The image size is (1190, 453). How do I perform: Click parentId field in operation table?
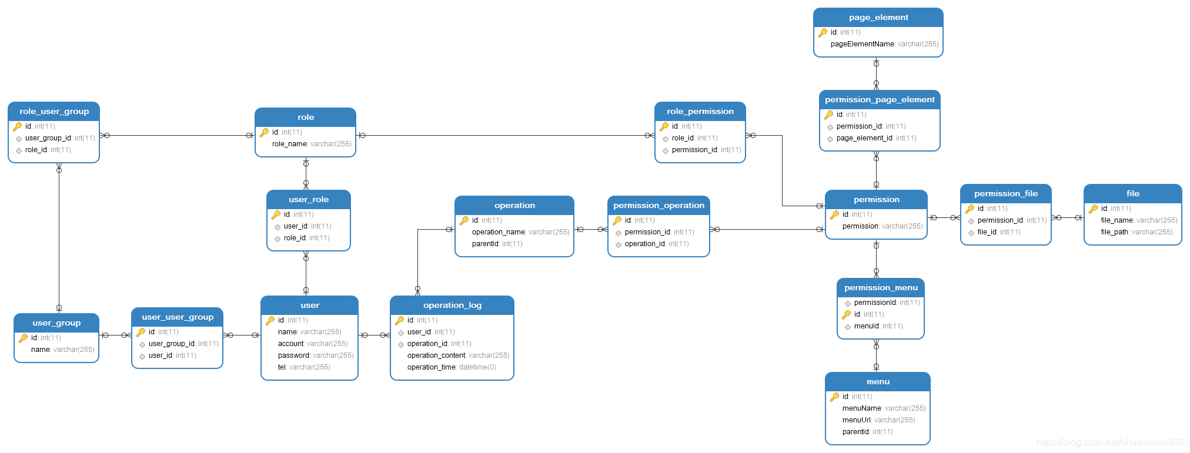click(497, 244)
